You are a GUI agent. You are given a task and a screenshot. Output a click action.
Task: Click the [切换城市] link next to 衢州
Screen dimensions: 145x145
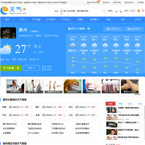[34, 31]
